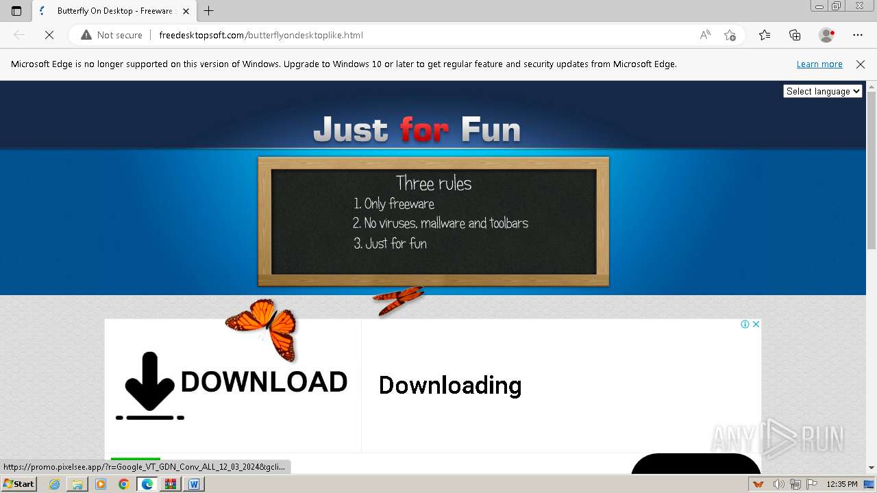Dismiss the Edge unsupported notification bar
This screenshot has height=493, width=877.
[x=861, y=64]
